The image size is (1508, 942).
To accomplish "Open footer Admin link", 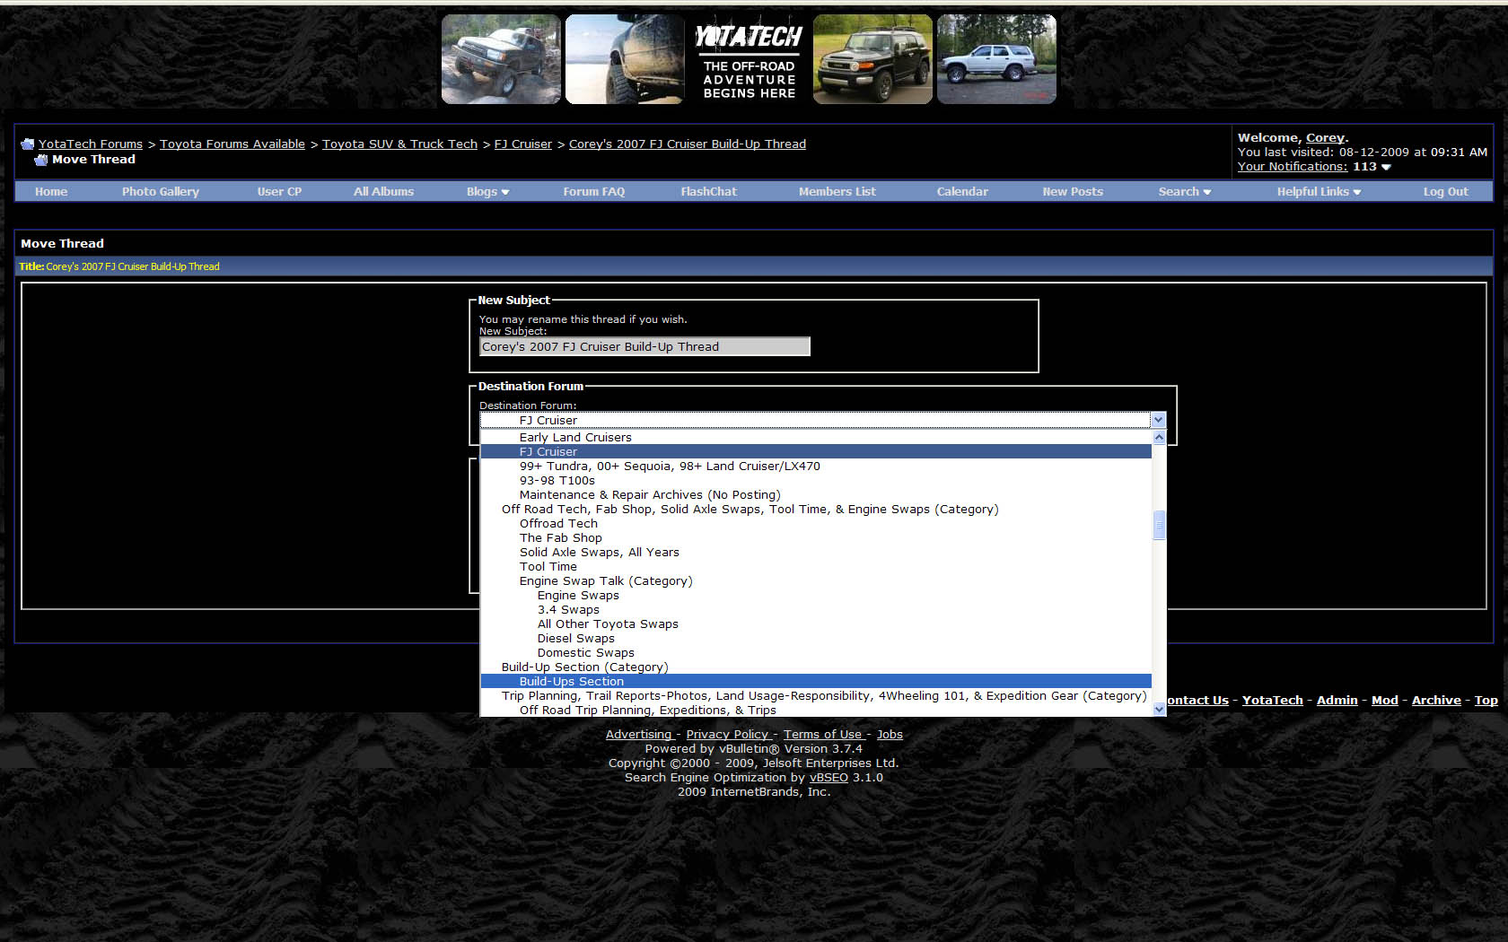I will 1337,701.
